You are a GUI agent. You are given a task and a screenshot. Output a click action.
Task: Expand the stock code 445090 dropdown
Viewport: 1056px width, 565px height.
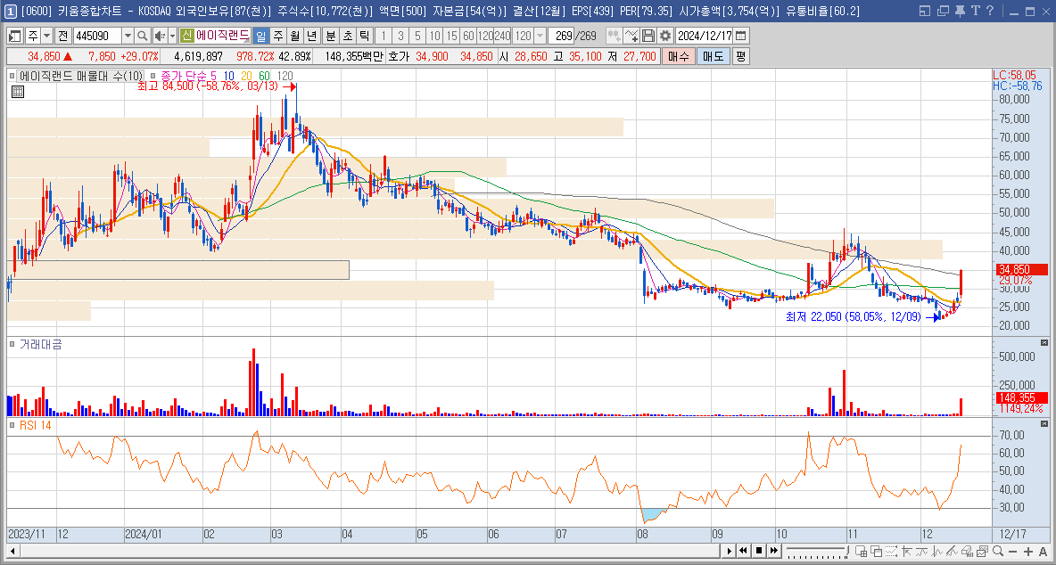(x=128, y=36)
